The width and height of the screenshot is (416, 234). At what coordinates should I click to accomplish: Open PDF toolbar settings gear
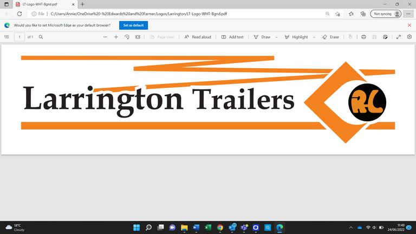click(x=409, y=37)
